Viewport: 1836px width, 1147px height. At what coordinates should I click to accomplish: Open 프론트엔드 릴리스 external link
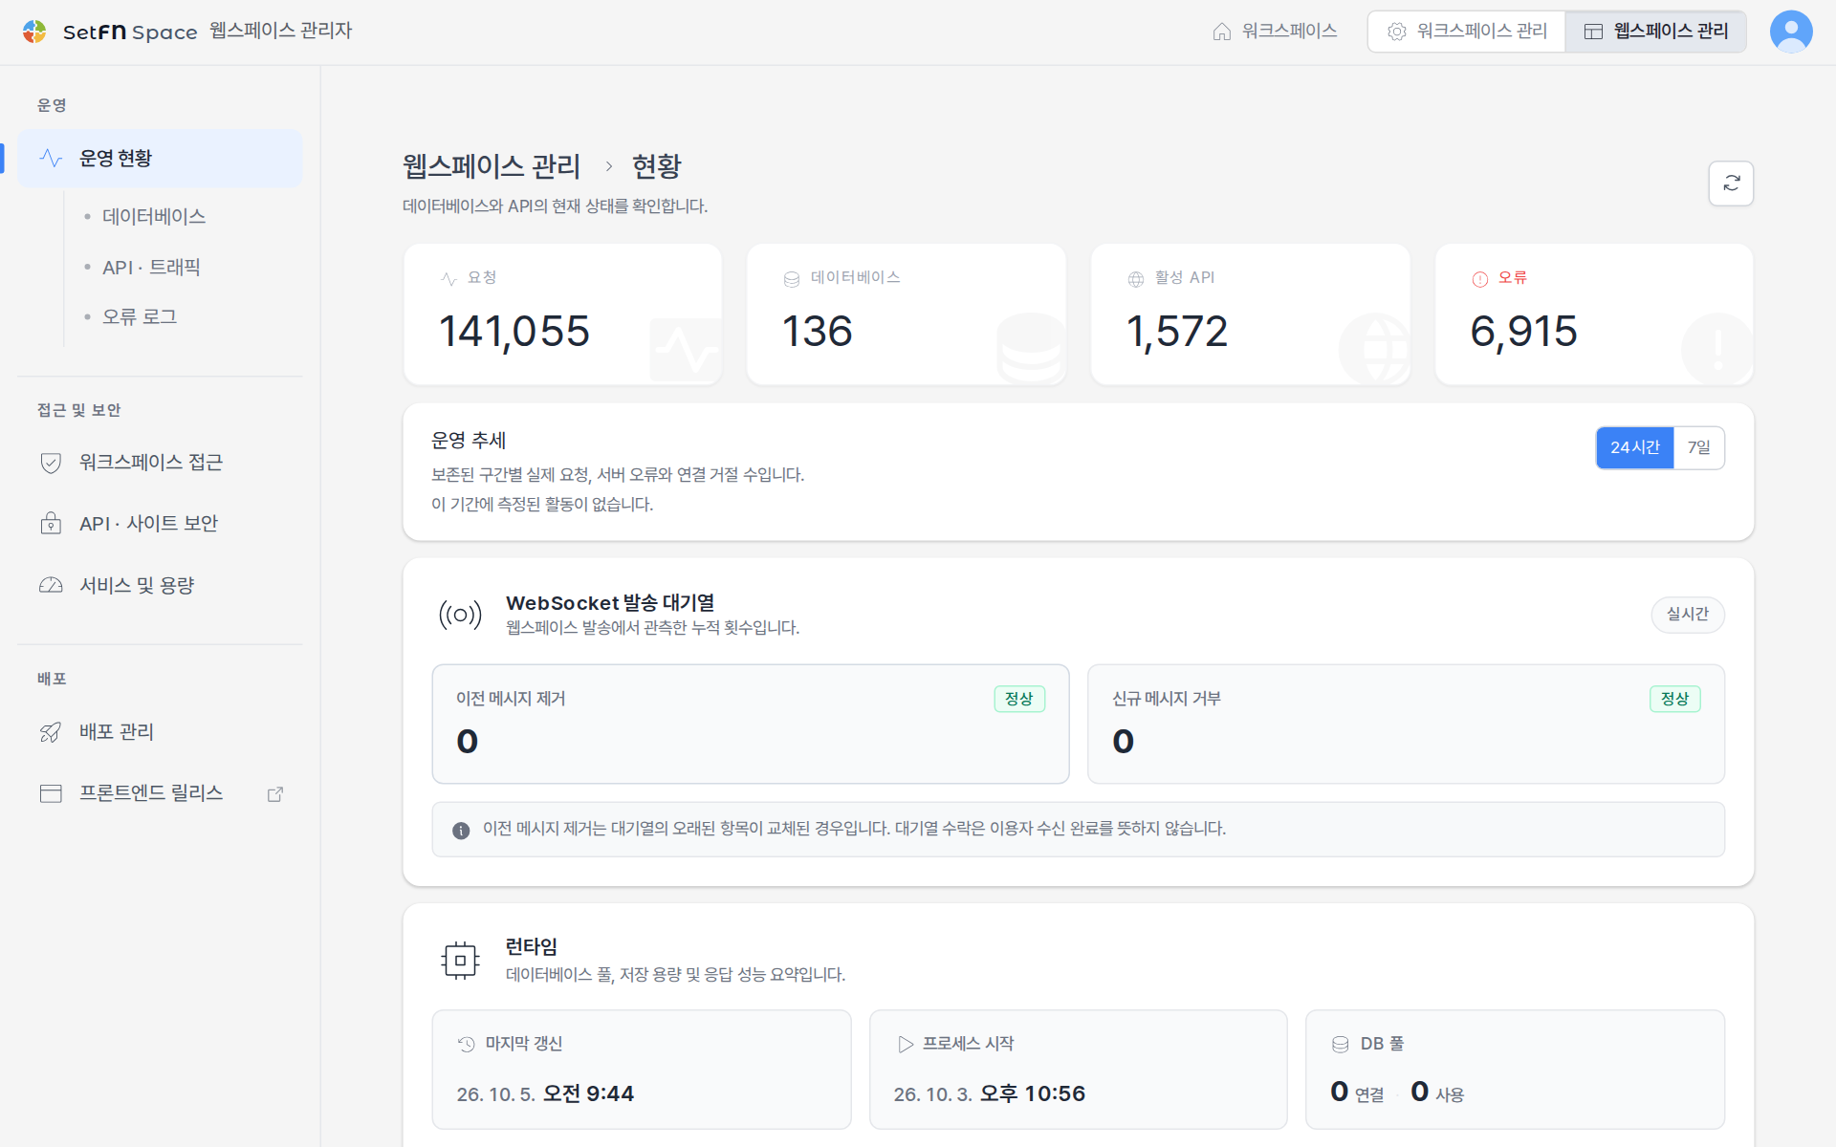click(160, 793)
